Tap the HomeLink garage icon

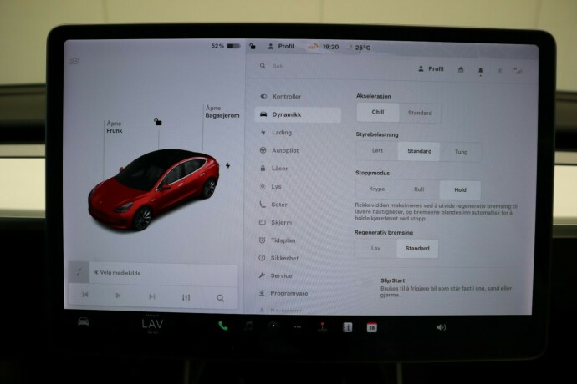point(461,69)
